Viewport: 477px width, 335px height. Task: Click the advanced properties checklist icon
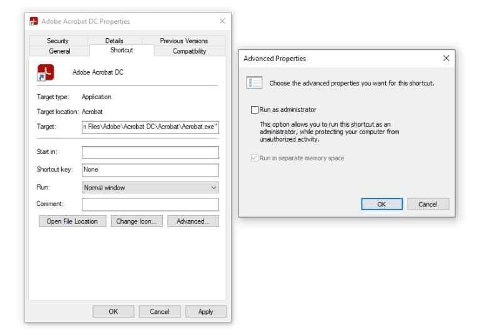point(254,82)
